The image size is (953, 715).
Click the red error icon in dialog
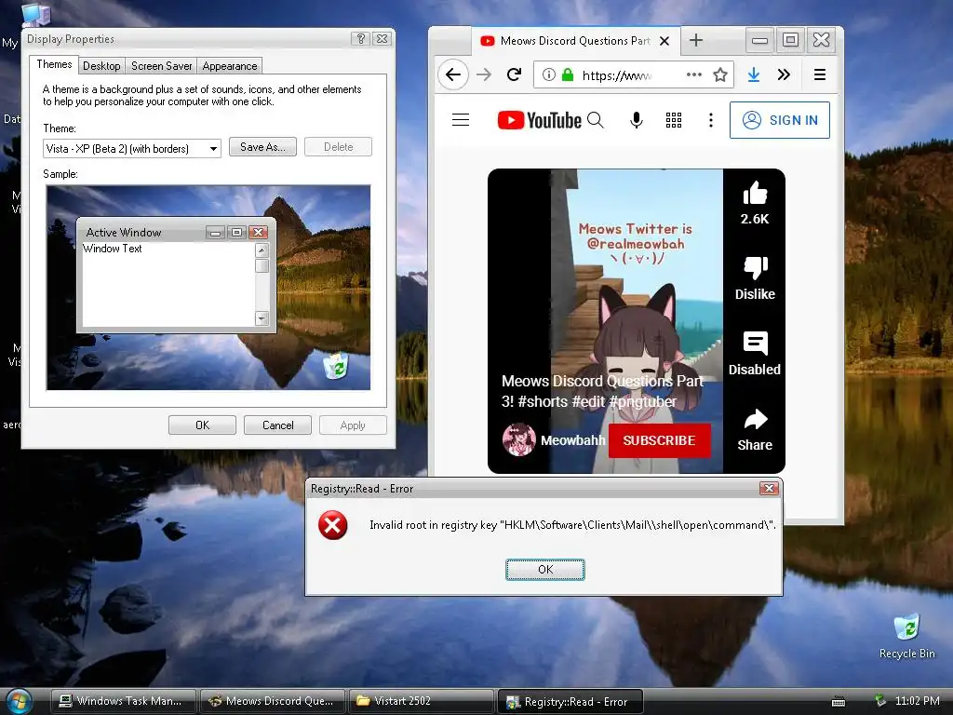coord(332,525)
